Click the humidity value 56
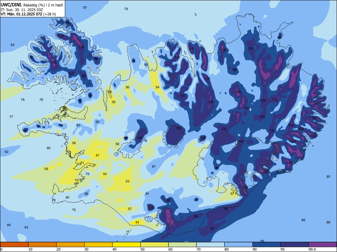This screenshot has height=252, width=337. pos(127,87)
